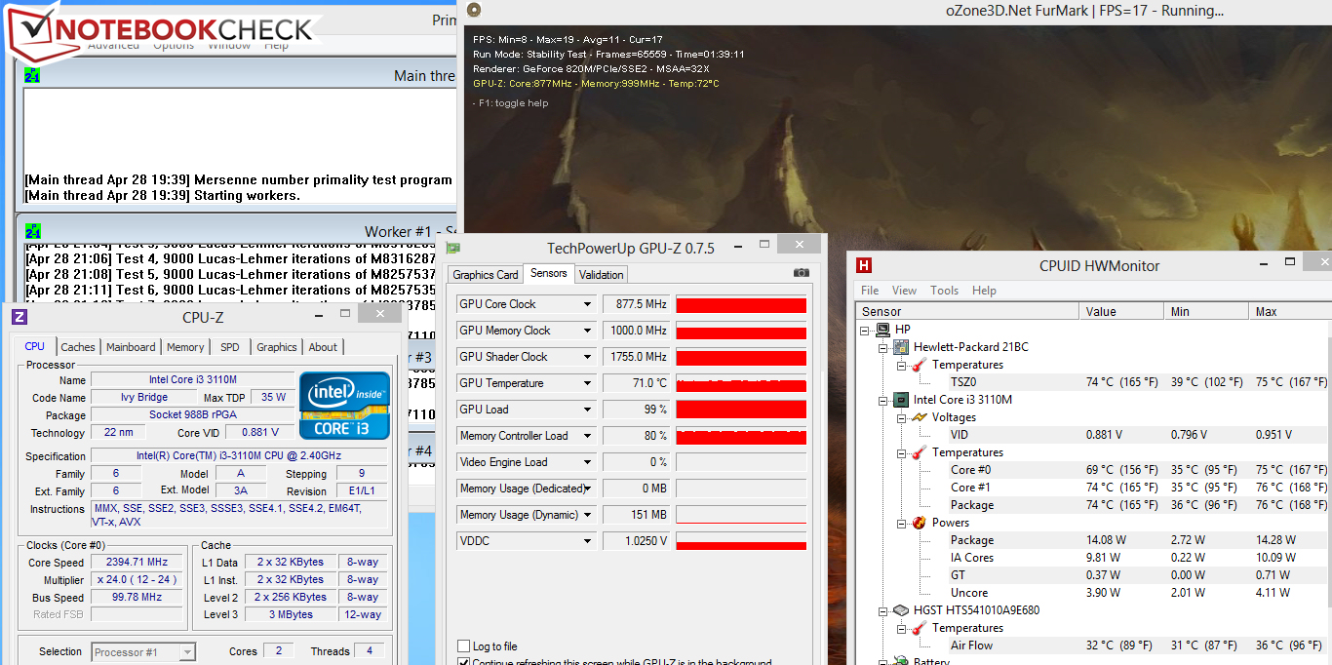Collapse the Hewlett-Packard 21BC node
The height and width of the screenshot is (665, 1332).
coord(883,347)
